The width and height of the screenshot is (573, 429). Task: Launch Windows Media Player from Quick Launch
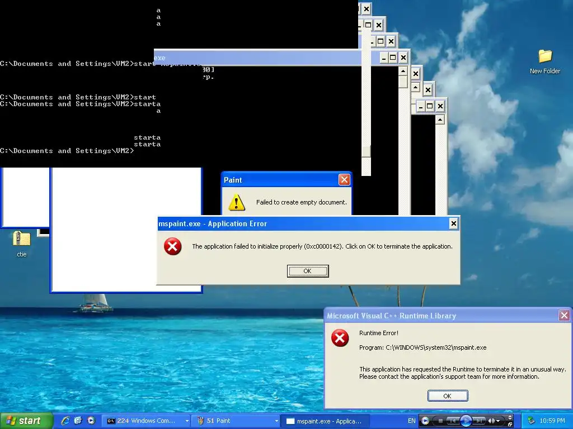click(x=91, y=421)
